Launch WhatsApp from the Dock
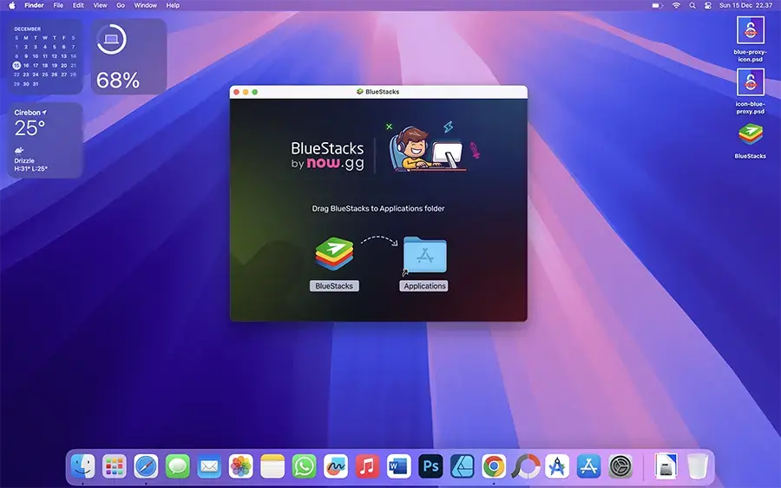Viewport: 781px width, 488px height. click(x=305, y=466)
